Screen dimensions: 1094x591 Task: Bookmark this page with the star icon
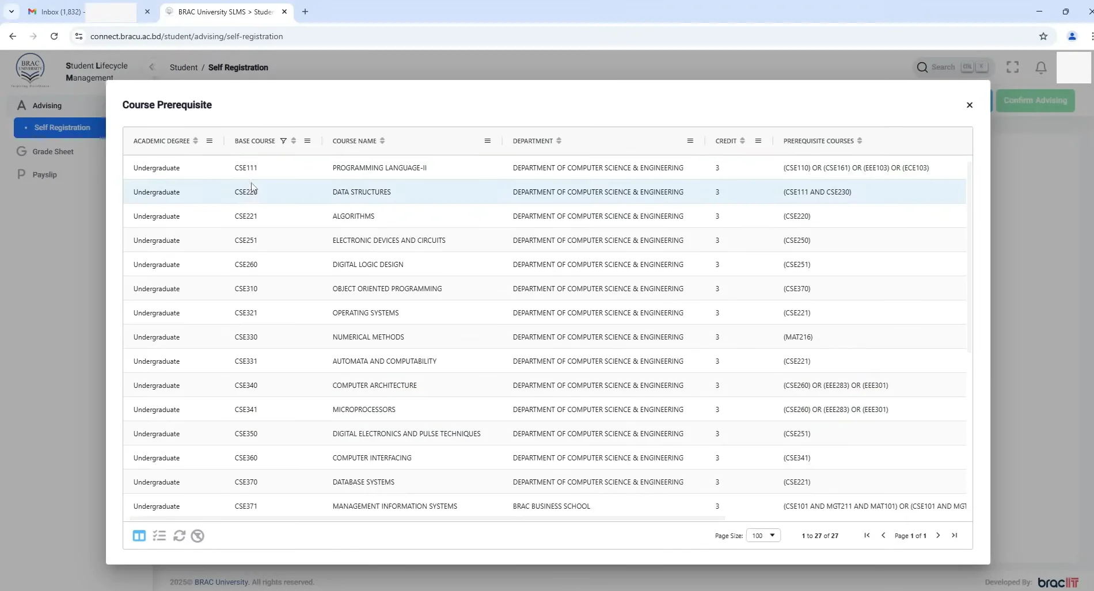1043,36
